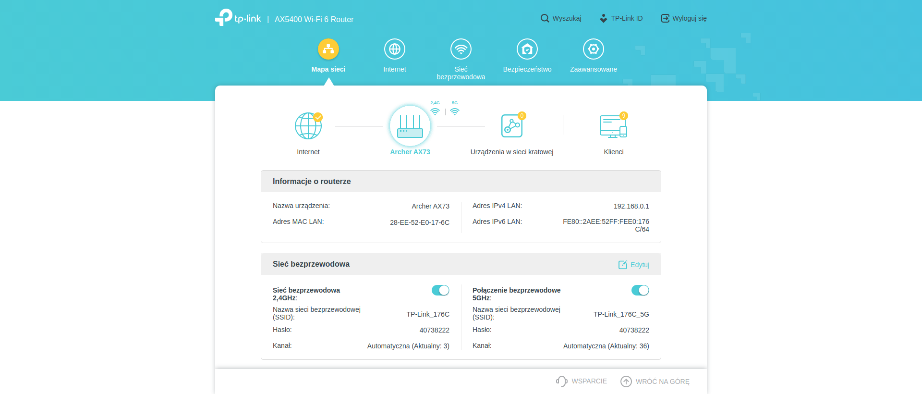Disable the 5GHz wireless connection toggle
922x394 pixels.
click(640, 290)
